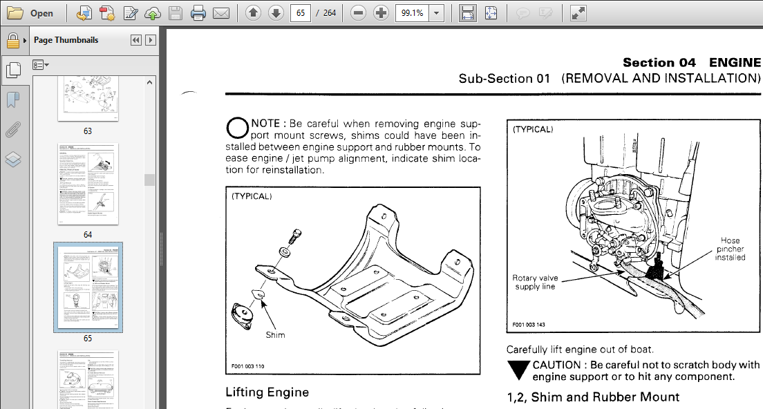Click the Page Thumbnails panel title
This screenshot has width=763, height=409.
[66, 40]
